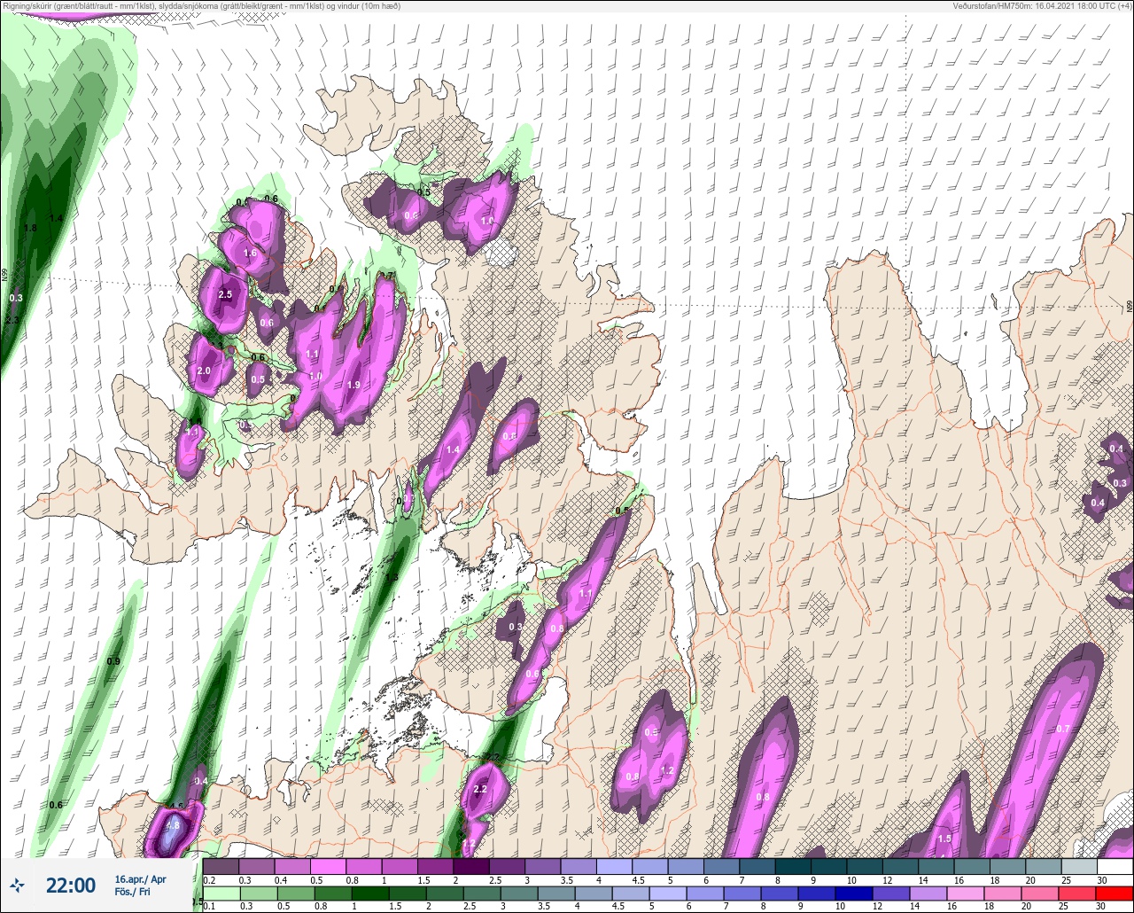
Task: Select upper legend swatch for 0.5–0.8
Action: pyautogui.click(x=328, y=866)
